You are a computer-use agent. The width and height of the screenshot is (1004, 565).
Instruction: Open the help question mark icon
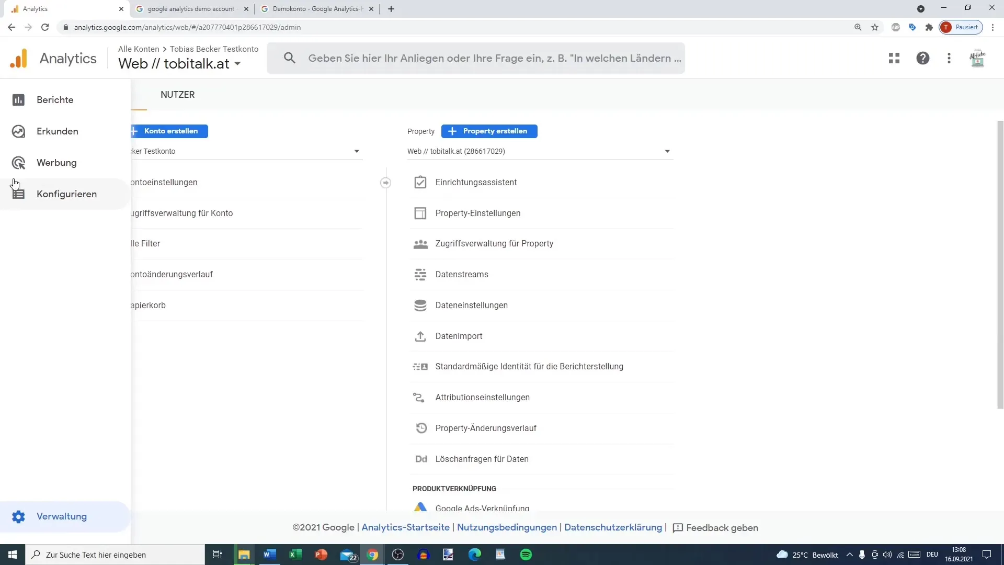(923, 58)
